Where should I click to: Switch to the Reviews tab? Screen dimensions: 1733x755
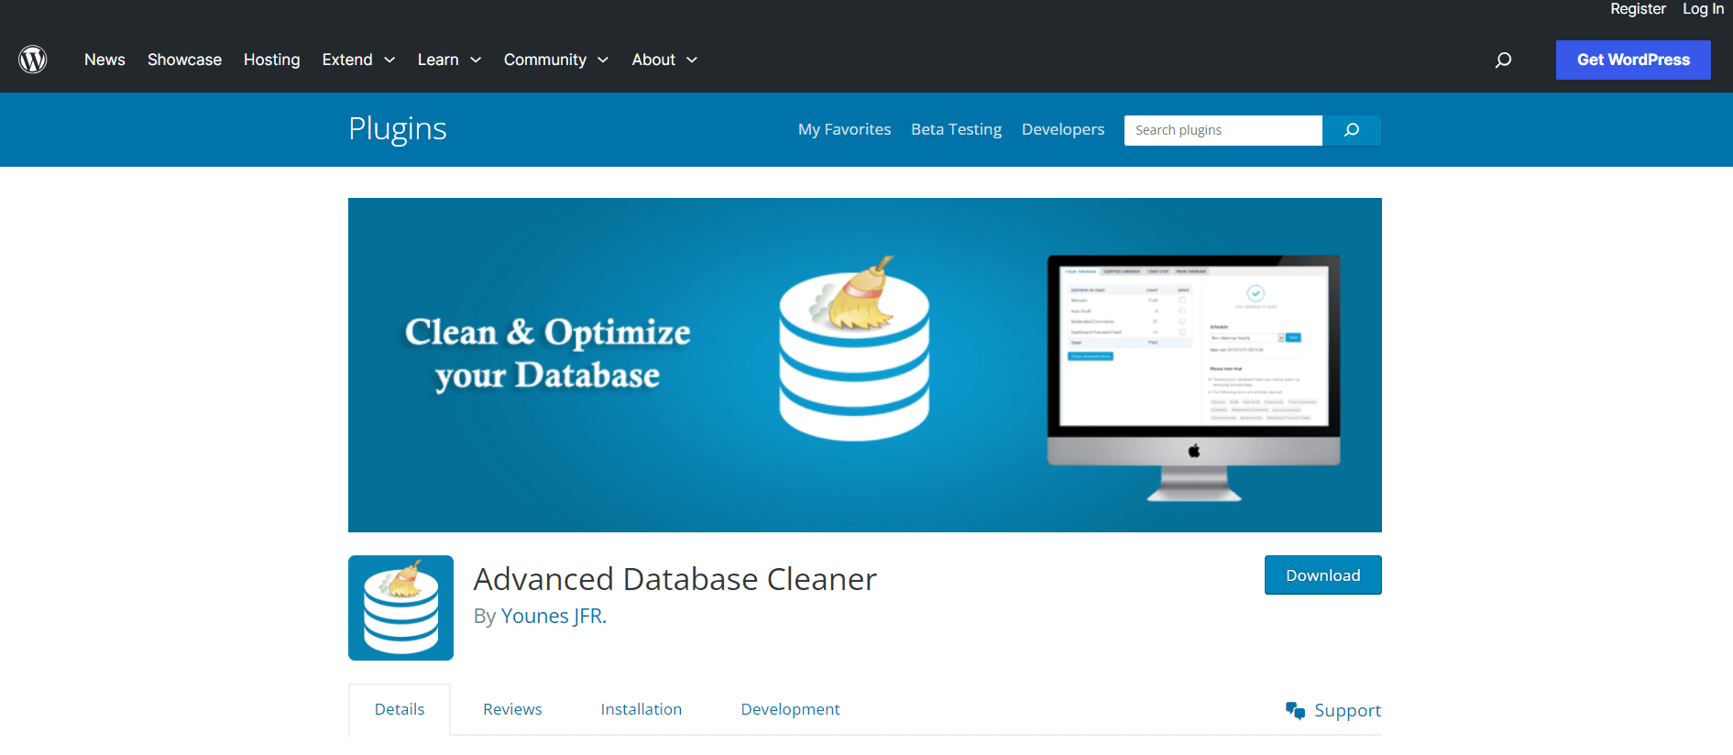tap(512, 709)
